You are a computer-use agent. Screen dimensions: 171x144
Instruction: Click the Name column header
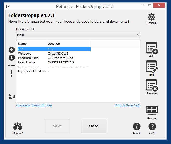pyautogui.click(x=32, y=44)
